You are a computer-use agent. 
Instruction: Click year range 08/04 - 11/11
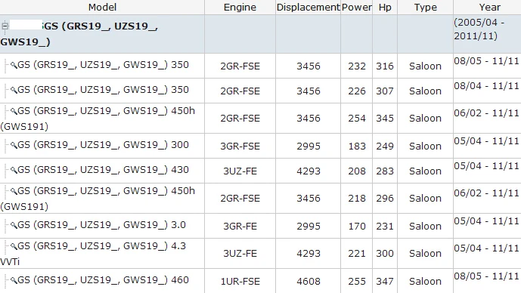point(486,86)
